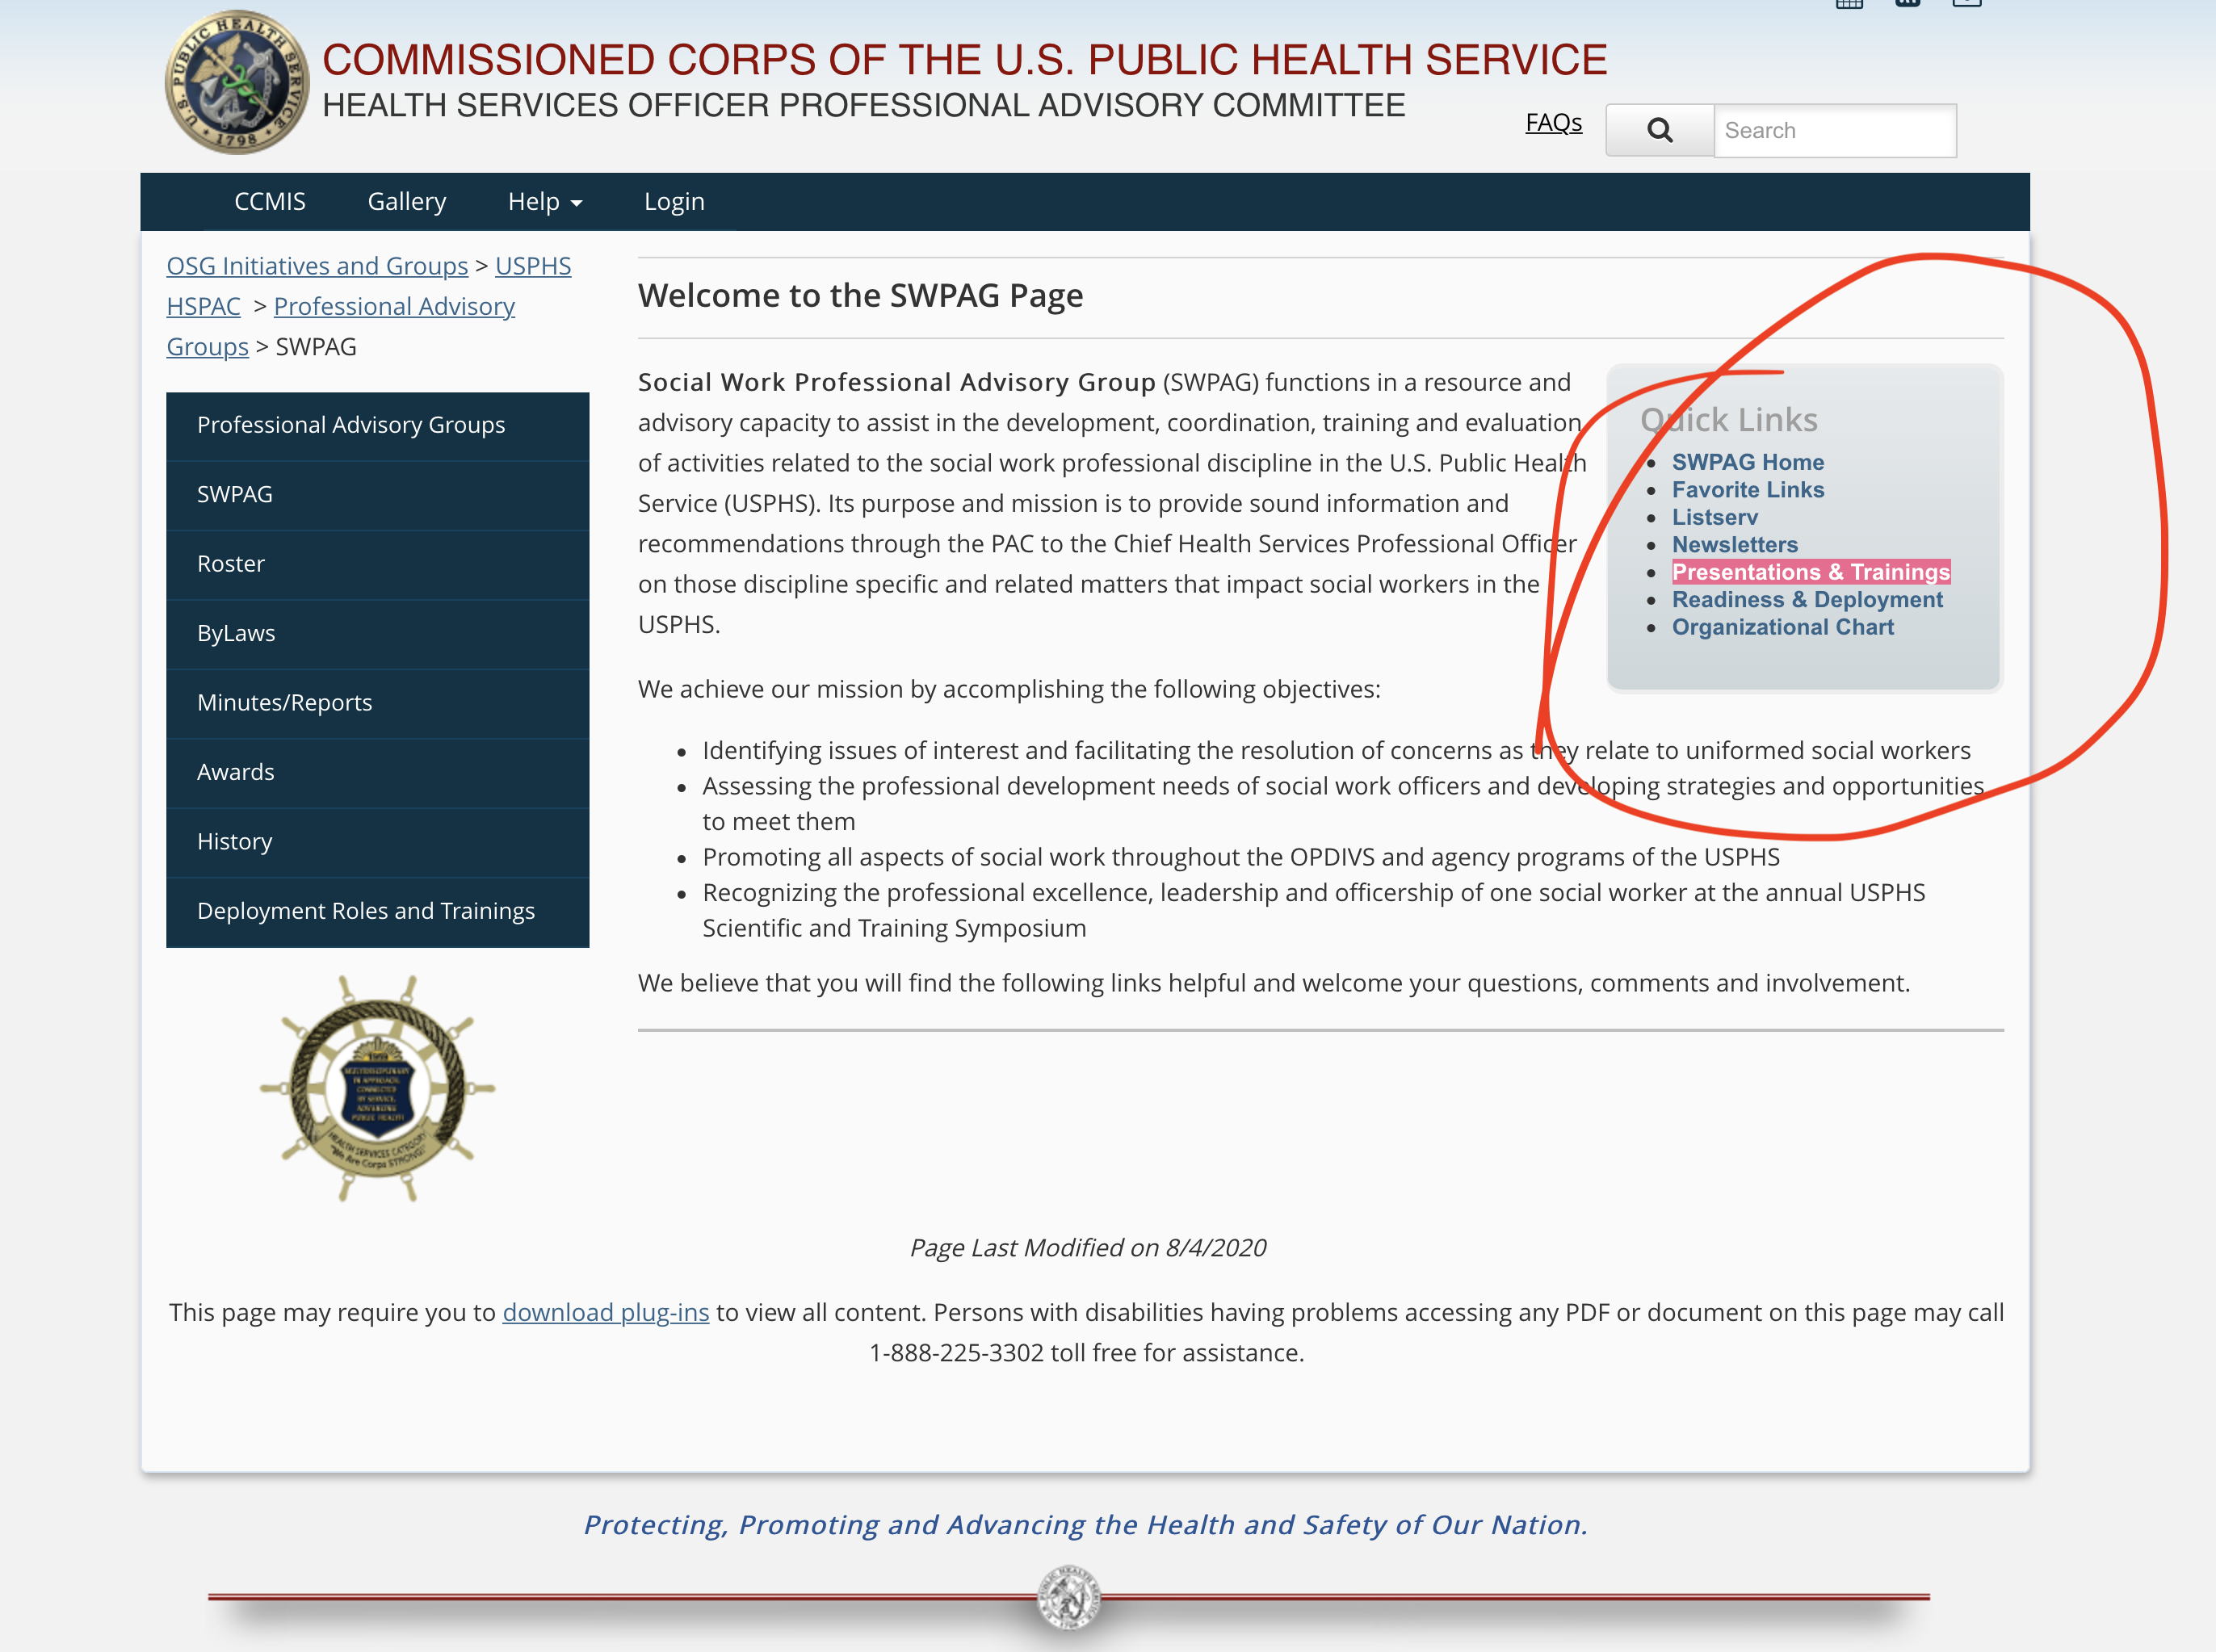
Task: Click the download plug-ins link
Action: [x=606, y=1312]
